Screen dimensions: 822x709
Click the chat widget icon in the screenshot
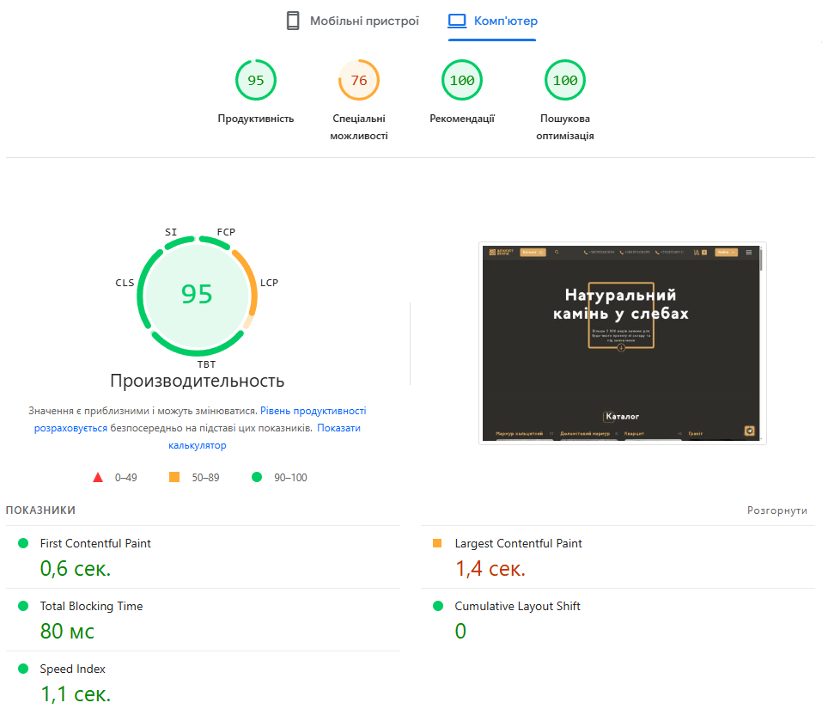coord(750,431)
